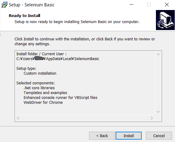This screenshot has width=175, height=142.
Task: Click the scroll right arrow of summary box
Action: 152,118
